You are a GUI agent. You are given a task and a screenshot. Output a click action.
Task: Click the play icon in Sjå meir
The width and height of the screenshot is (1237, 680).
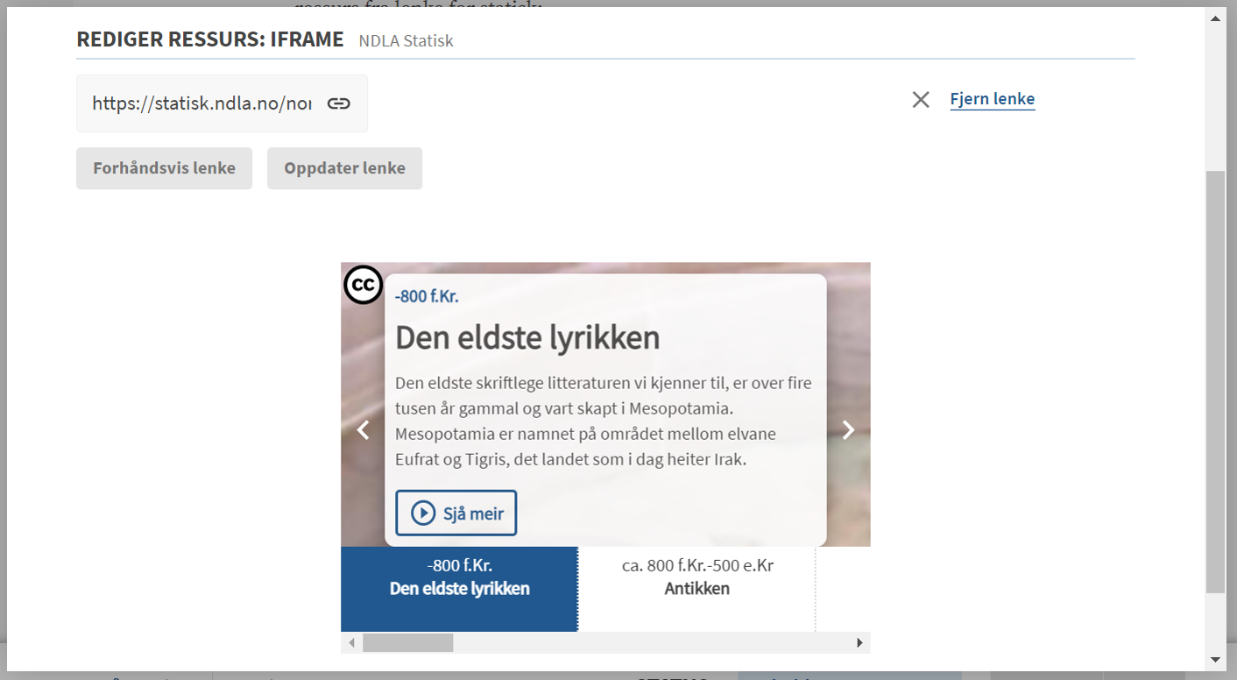(423, 513)
